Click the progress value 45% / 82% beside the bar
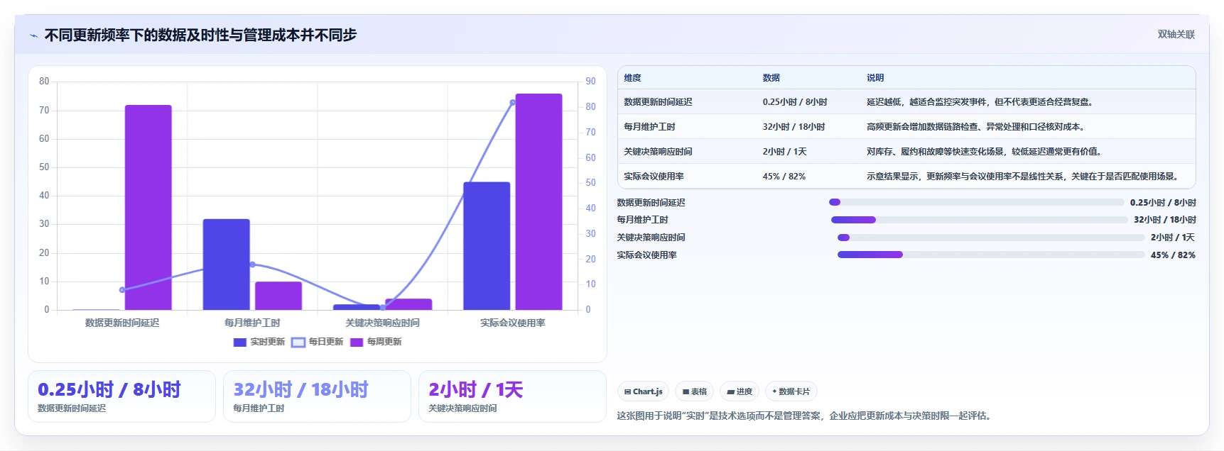 coord(1173,255)
